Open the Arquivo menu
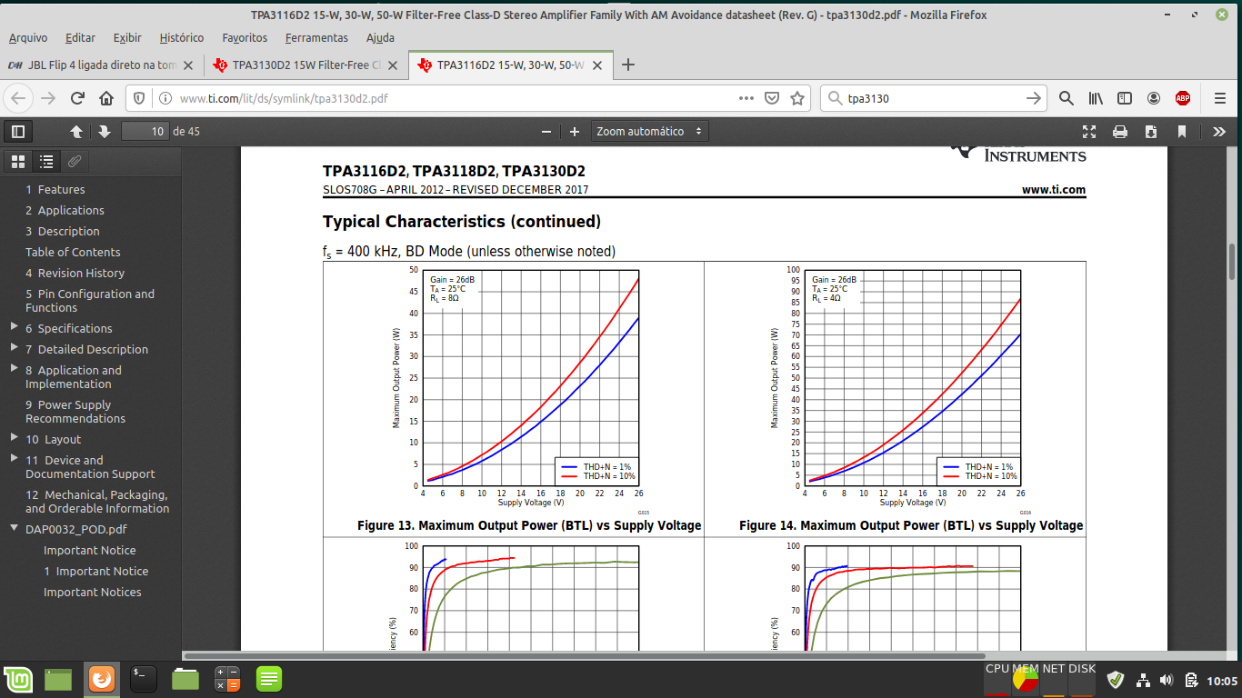 [x=28, y=37]
